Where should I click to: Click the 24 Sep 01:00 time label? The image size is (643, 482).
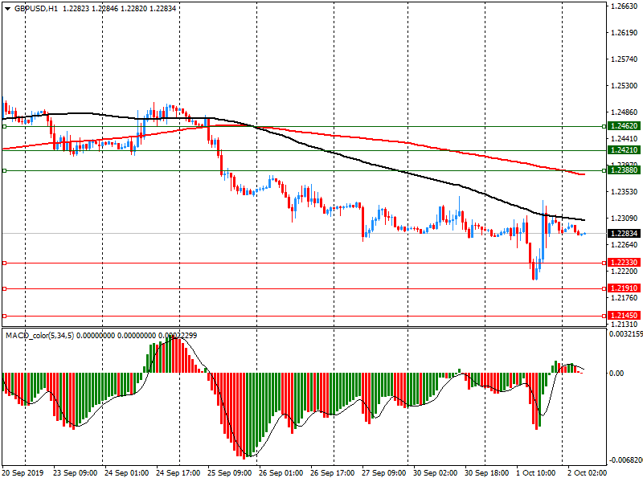click(x=127, y=473)
